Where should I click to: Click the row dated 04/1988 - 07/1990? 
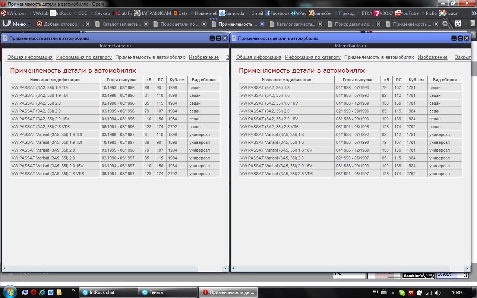click(350, 142)
